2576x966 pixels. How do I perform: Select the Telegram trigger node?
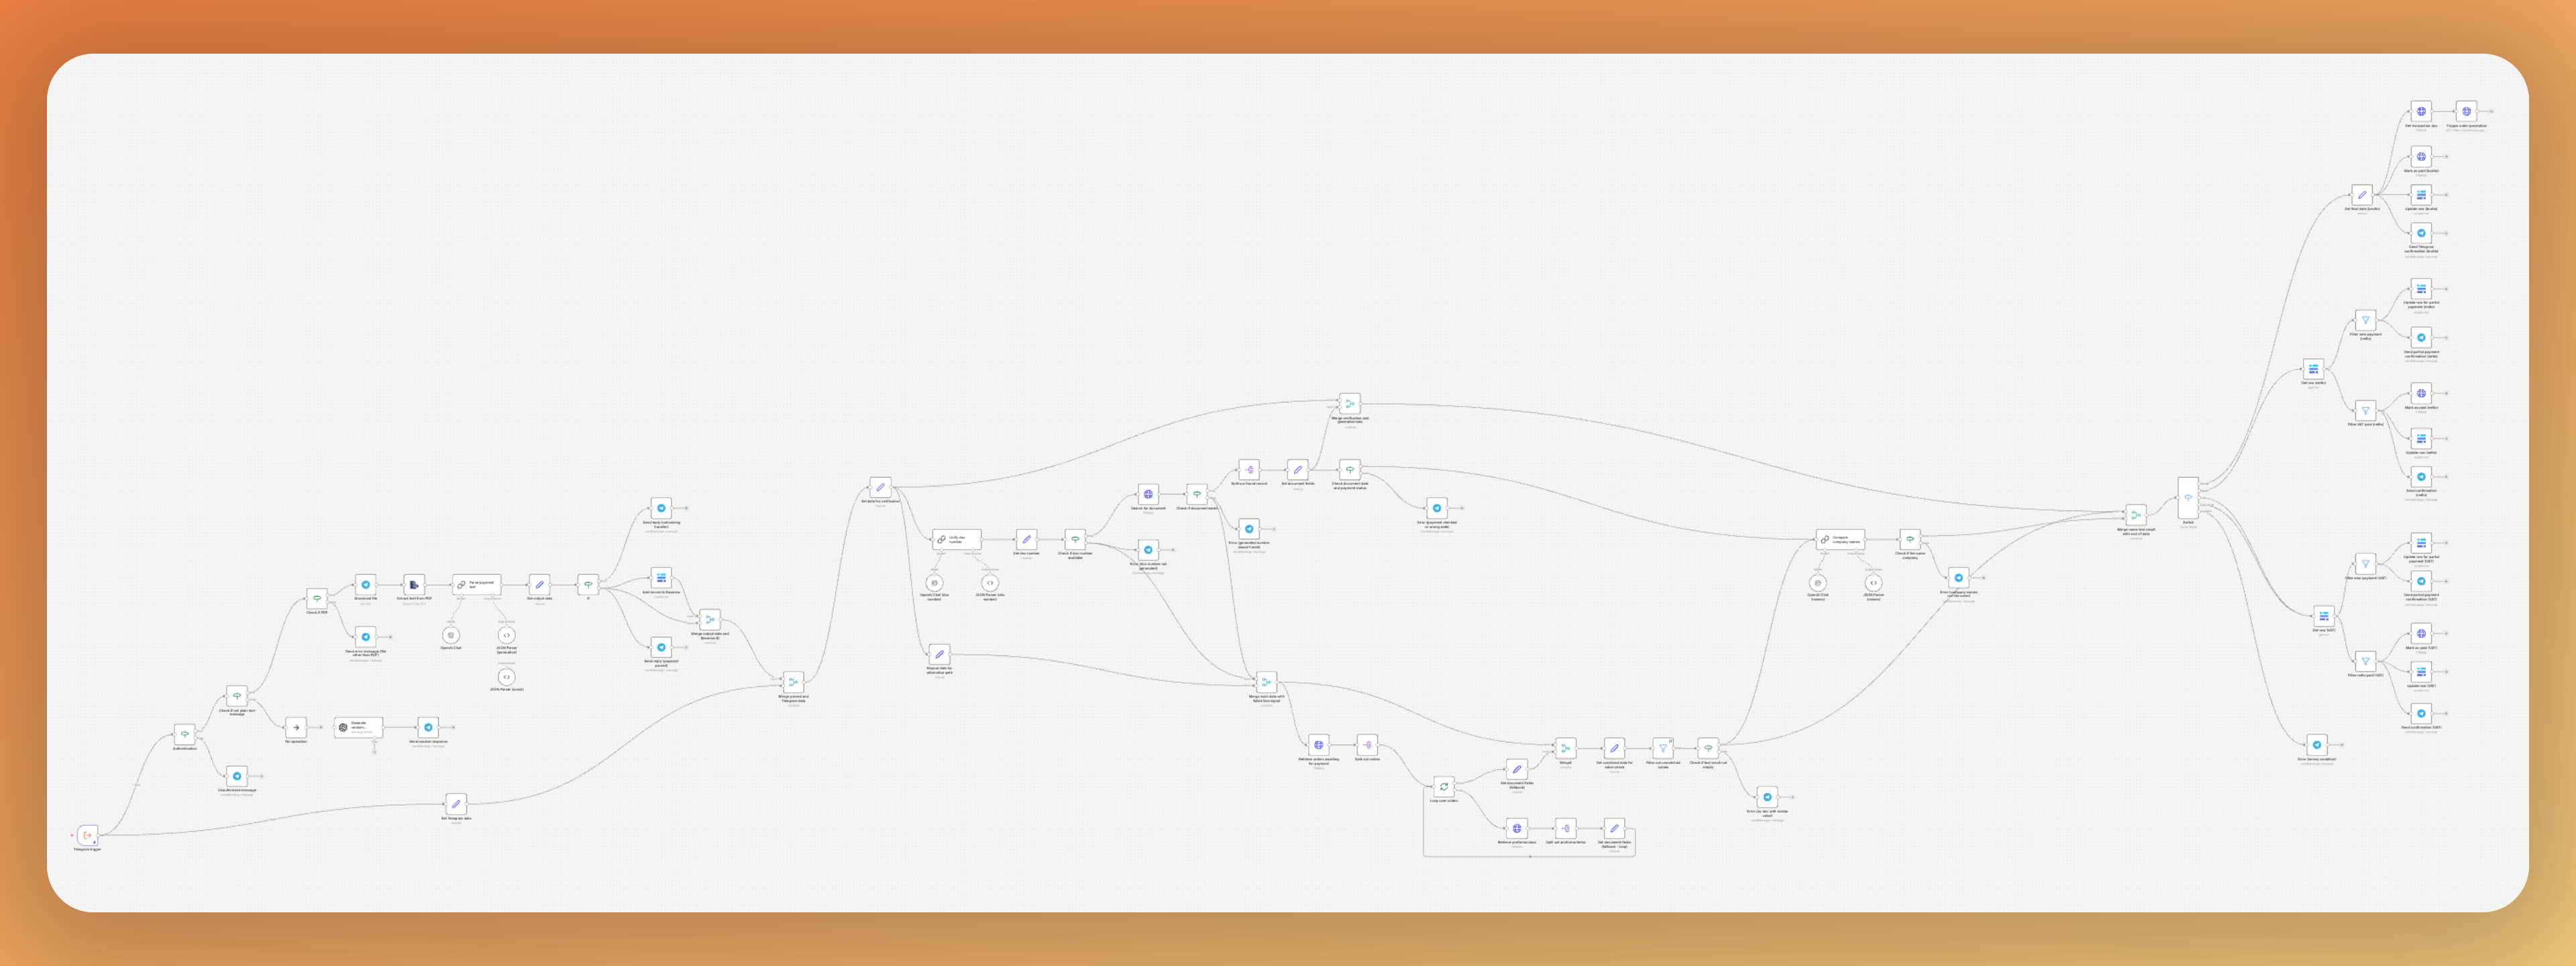[x=88, y=834]
